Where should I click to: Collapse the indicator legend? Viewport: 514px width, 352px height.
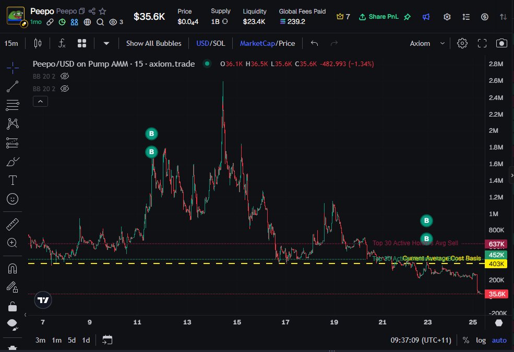tap(40, 102)
